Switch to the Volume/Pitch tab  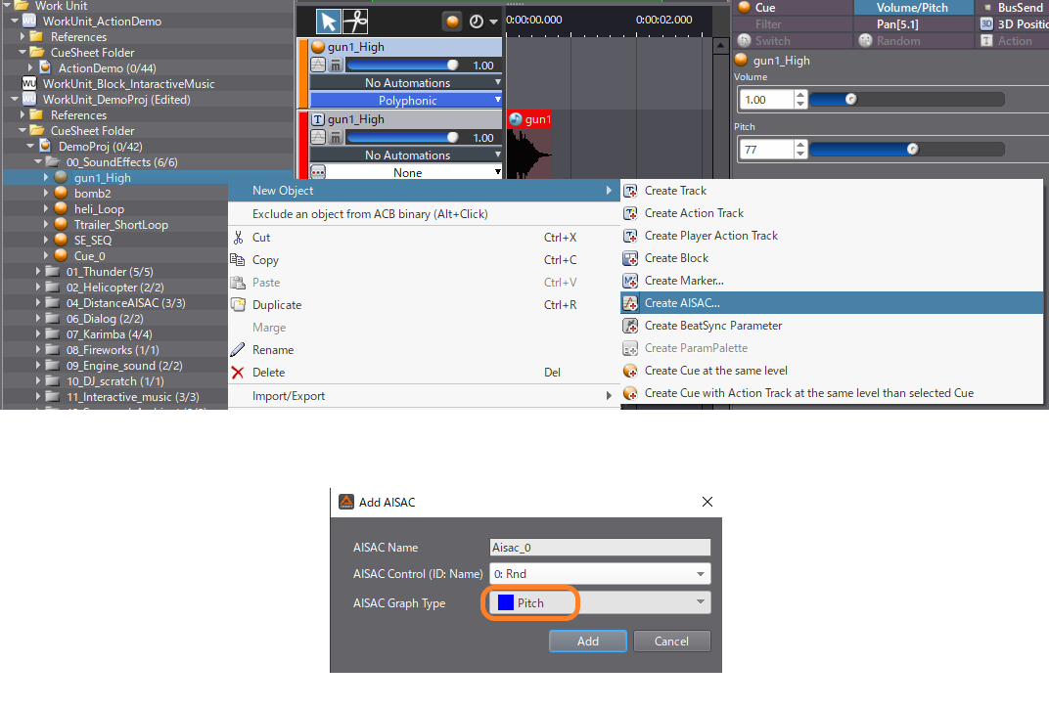pos(913,8)
